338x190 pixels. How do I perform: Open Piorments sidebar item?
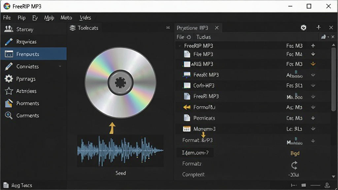pos(33,103)
